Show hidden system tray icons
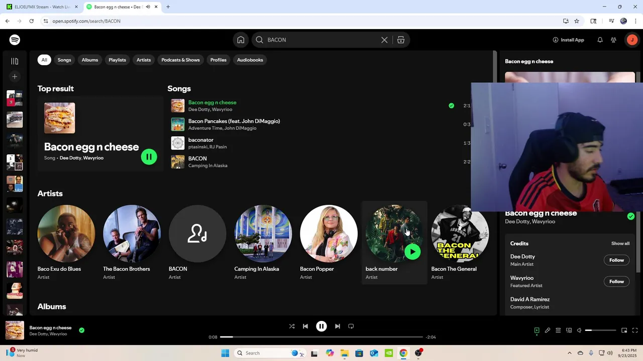The height and width of the screenshot is (361, 643). (x=569, y=353)
